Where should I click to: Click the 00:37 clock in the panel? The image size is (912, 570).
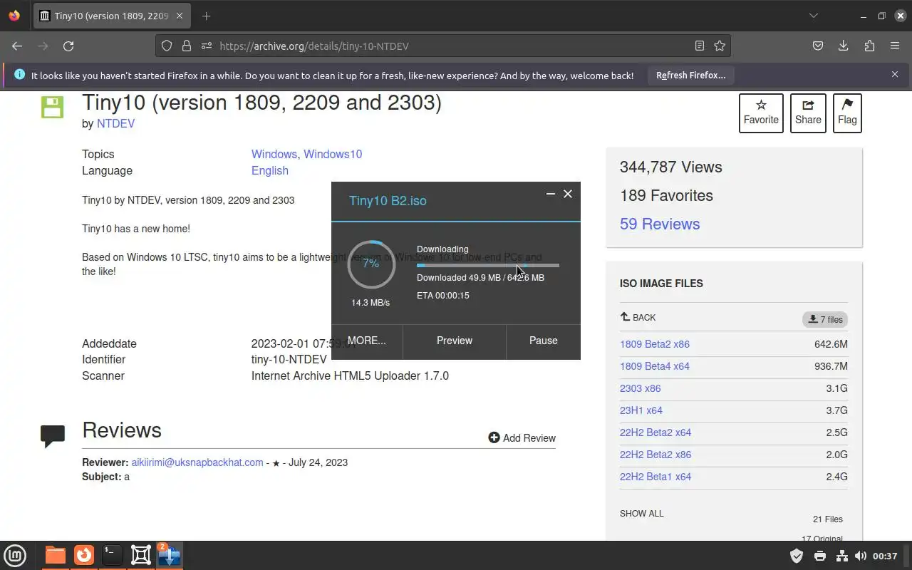(x=885, y=556)
